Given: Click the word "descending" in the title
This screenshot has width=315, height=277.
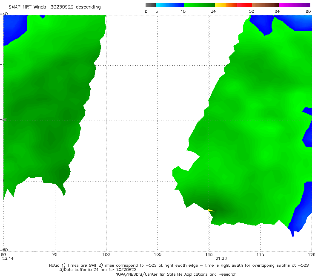Looking at the screenshot, I should [x=88, y=7].
